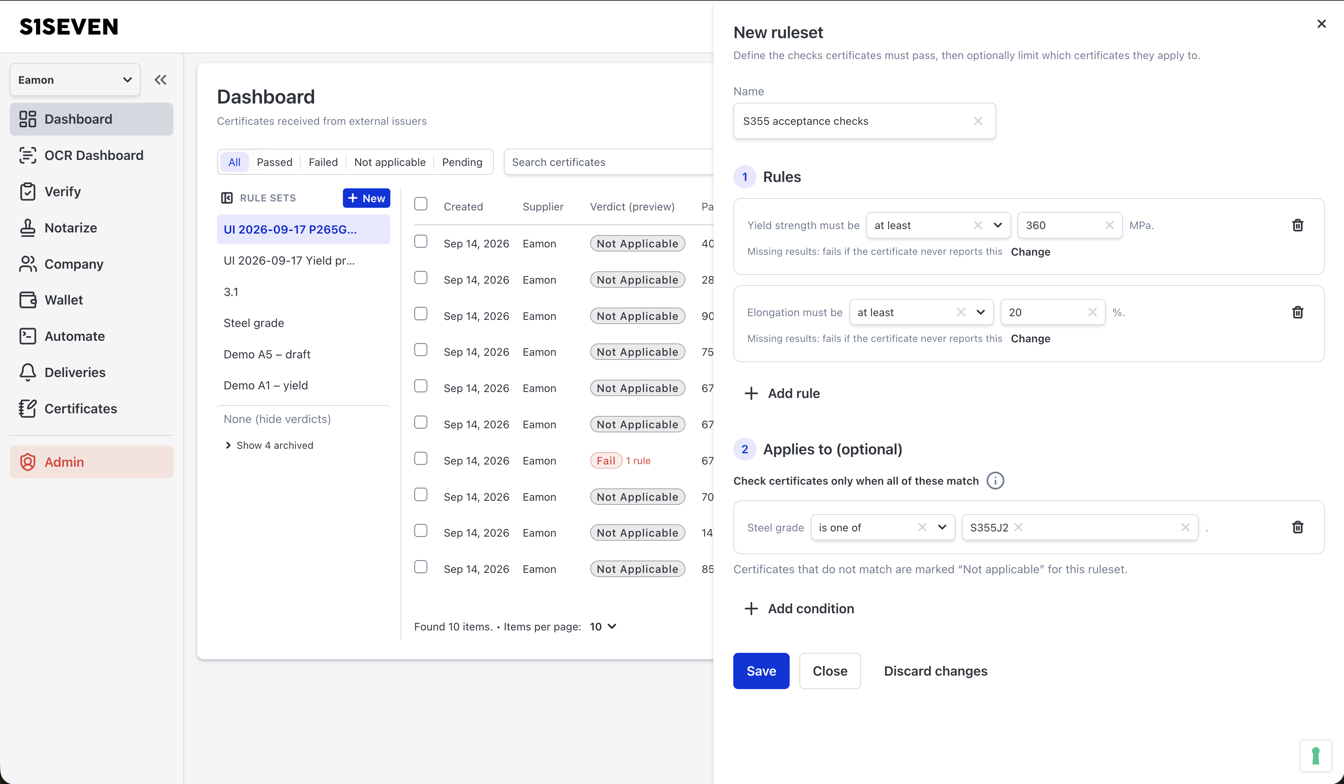This screenshot has width=1344, height=784.
Task: Clear the 360 MPa value
Action: (1109, 225)
